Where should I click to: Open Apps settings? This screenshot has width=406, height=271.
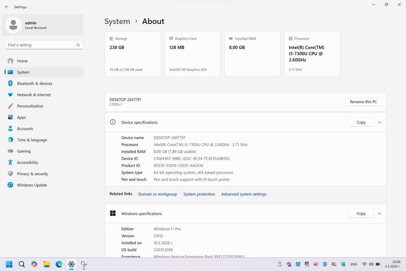44,117
